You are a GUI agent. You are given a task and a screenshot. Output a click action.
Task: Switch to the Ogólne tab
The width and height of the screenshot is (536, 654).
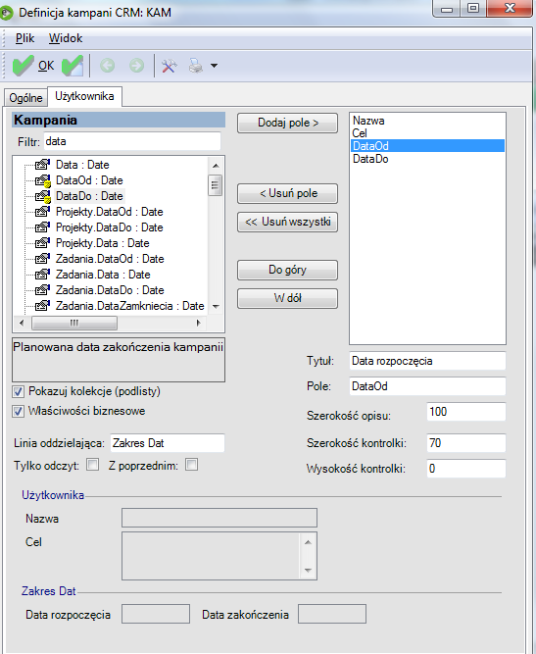click(x=25, y=98)
